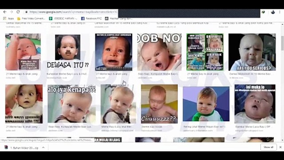Viewport: 284px width, 160px height.
Task: Click the caption under success kid meme
Action: 204,127
